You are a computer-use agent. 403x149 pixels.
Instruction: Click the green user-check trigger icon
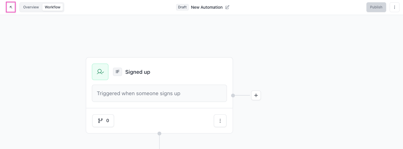[100, 72]
